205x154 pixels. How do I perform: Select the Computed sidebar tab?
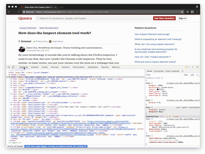click(x=159, y=71)
